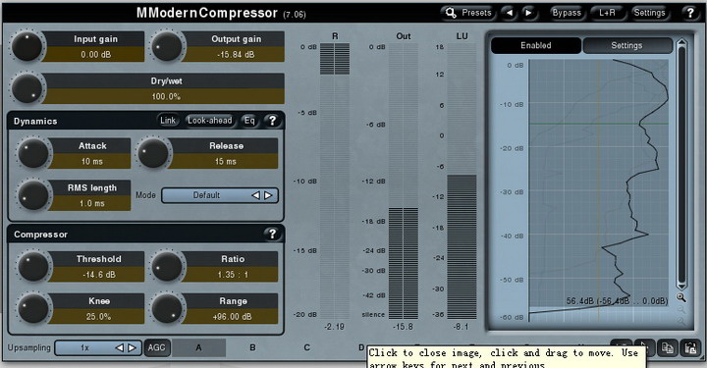Edit the Dry/wet value 100.0%
Image resolution: width=707 pixels, height=368 pixels.
pyautogui.click(x=165, y=96)
